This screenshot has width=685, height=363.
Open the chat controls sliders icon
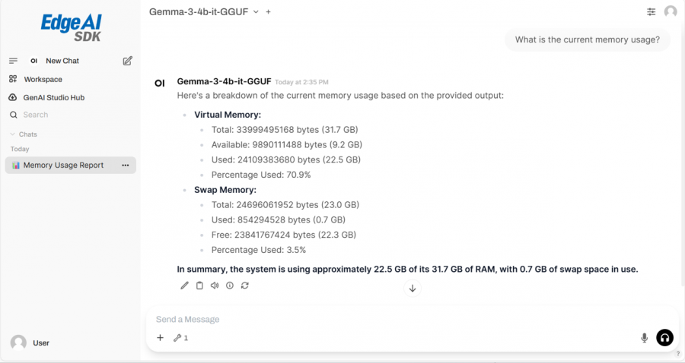point(652,12)
